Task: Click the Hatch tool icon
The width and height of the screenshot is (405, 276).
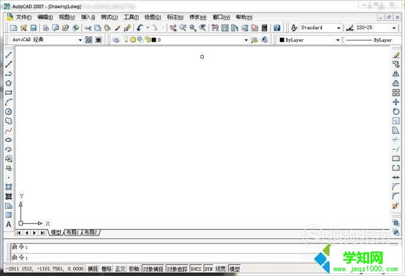Action: (x=8, y=187)
